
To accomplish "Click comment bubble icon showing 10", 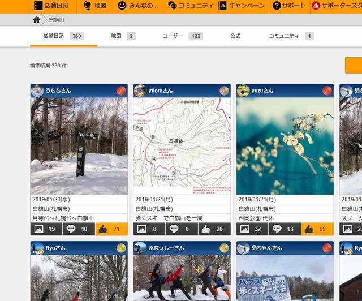I will 71,229.
